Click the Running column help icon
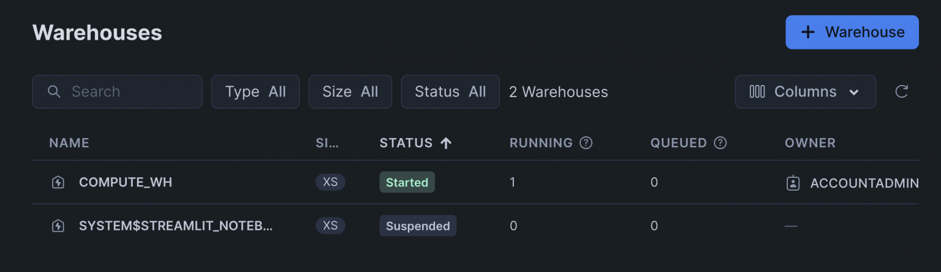 (x=586, y=143)
